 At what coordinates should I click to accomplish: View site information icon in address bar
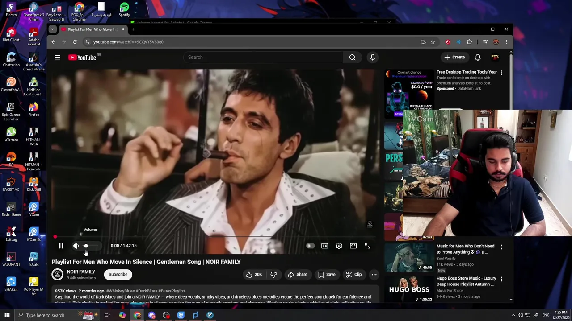tap(88, 42)
